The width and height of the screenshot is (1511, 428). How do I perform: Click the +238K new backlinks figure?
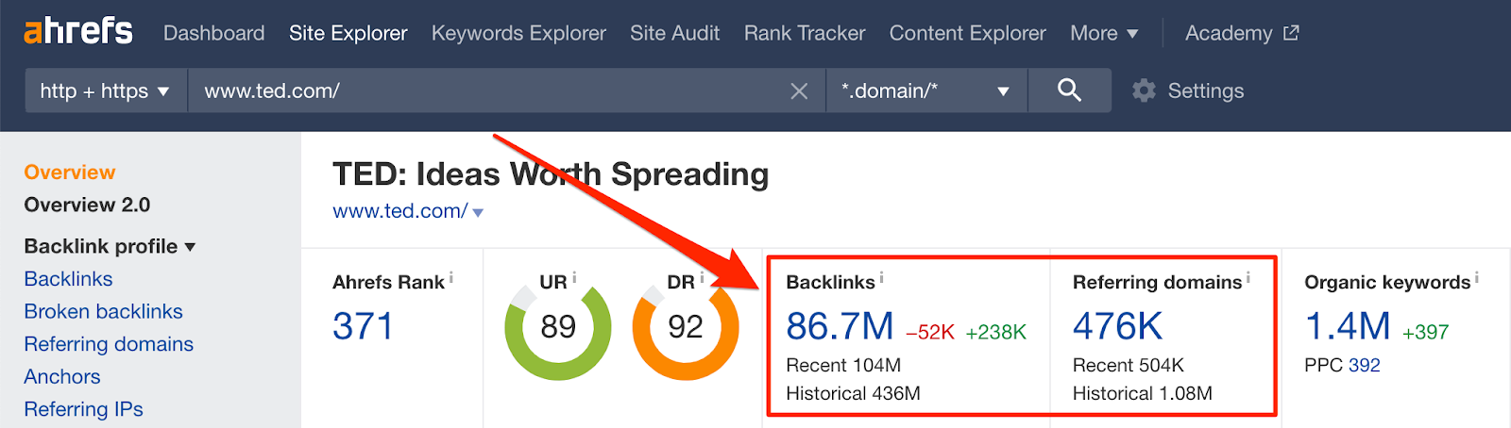[x=995, y=332]
